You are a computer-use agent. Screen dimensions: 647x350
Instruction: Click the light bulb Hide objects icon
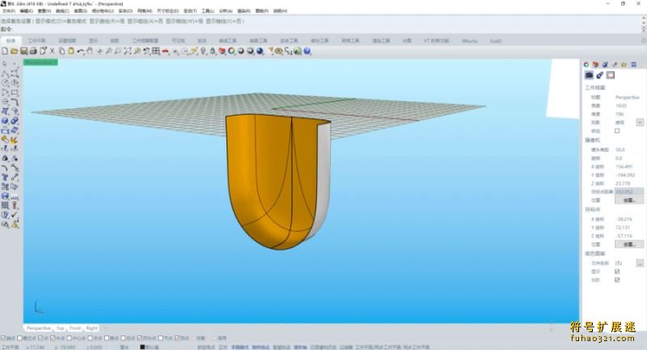click(x=204, y=51)
